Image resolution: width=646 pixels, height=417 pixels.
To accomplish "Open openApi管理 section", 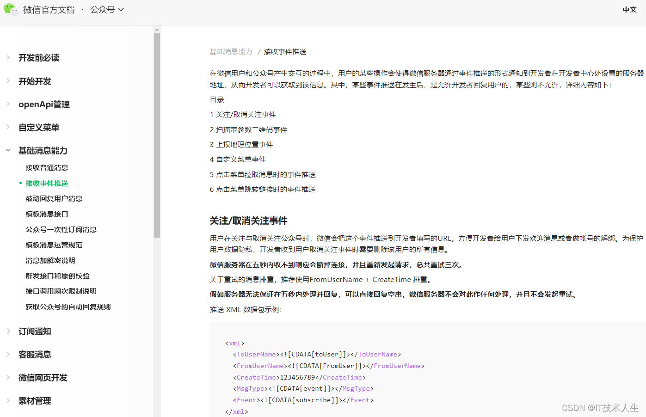I will tap(44, 104).
